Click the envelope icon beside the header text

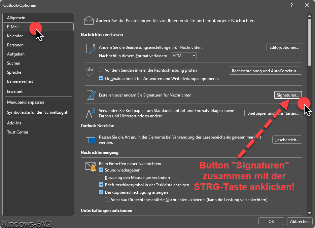[x=89, y=21]
